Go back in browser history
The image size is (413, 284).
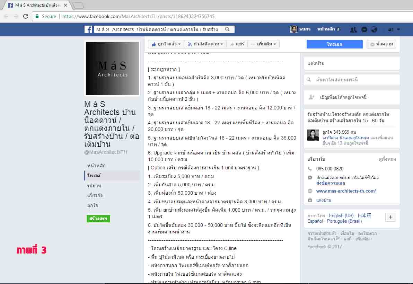[7, 16]
